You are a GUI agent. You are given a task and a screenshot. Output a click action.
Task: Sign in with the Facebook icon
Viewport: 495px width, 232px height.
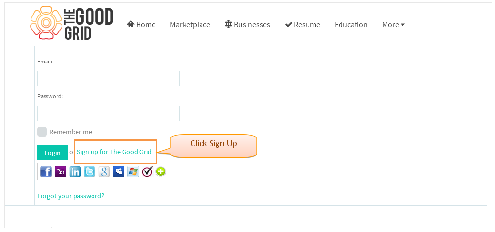[46, 172]
